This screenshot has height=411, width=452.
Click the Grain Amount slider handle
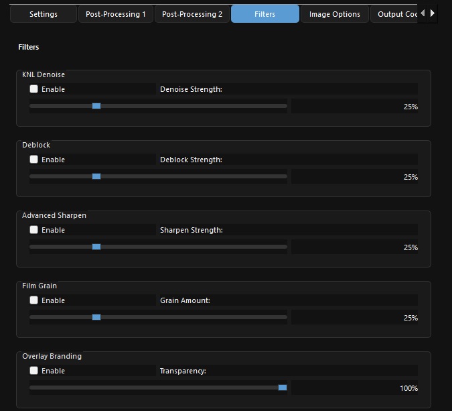96,317
